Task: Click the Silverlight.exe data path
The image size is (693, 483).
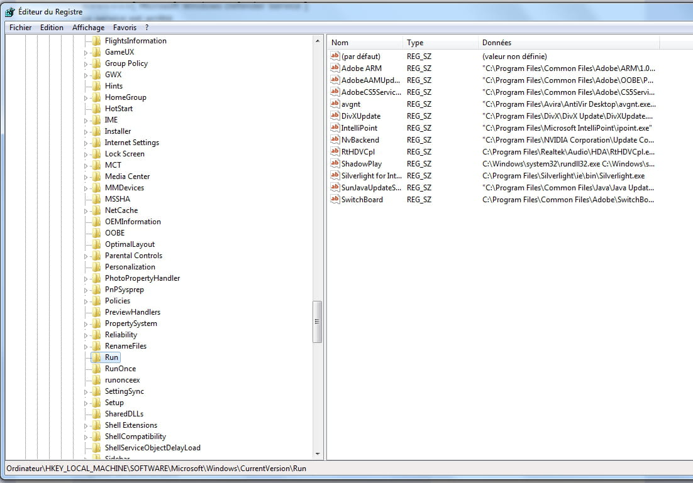Action: [563, 176]
